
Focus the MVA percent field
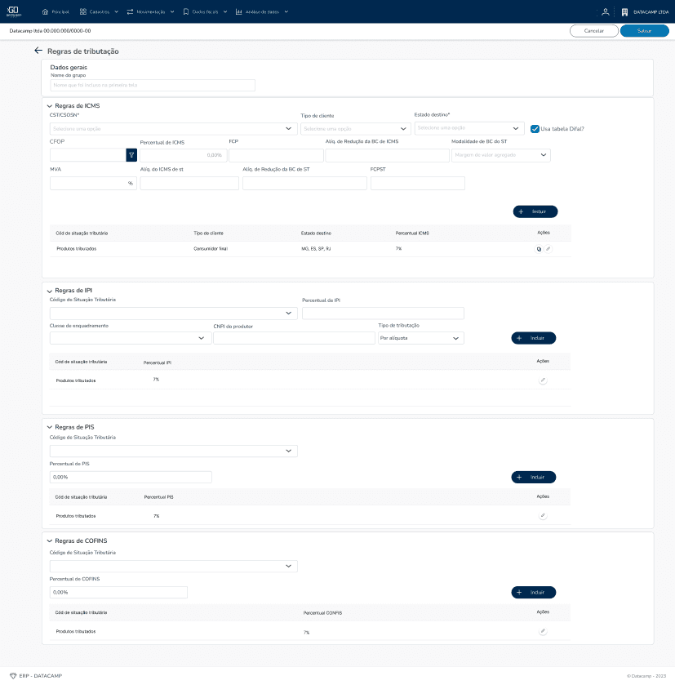93,184
